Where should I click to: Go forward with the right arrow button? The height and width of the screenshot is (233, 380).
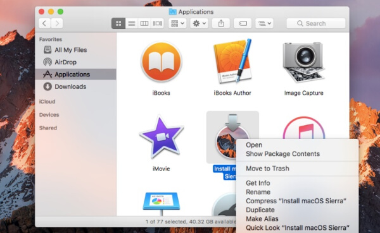click(57, 23)
